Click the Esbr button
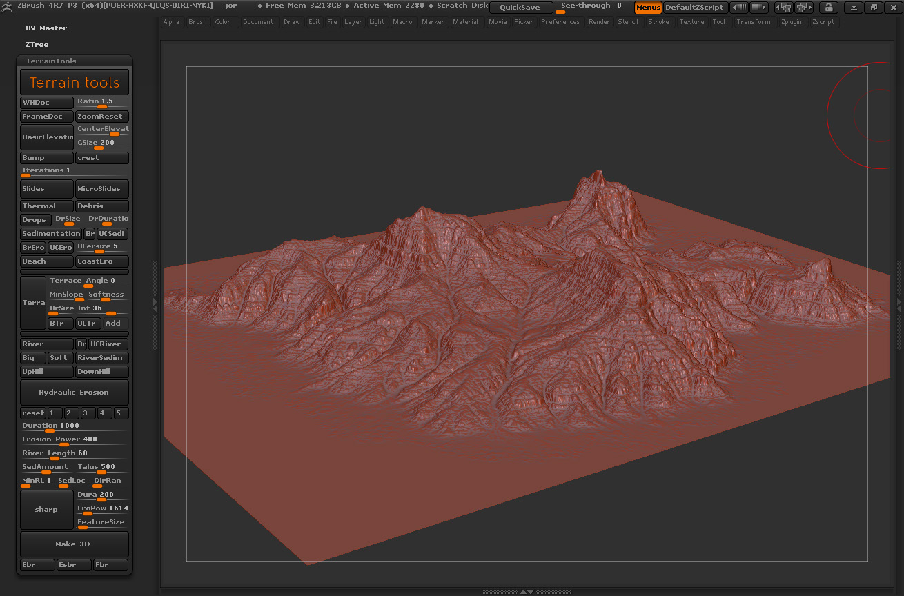This screenshot has height=596, width=904. pos(74,565)
